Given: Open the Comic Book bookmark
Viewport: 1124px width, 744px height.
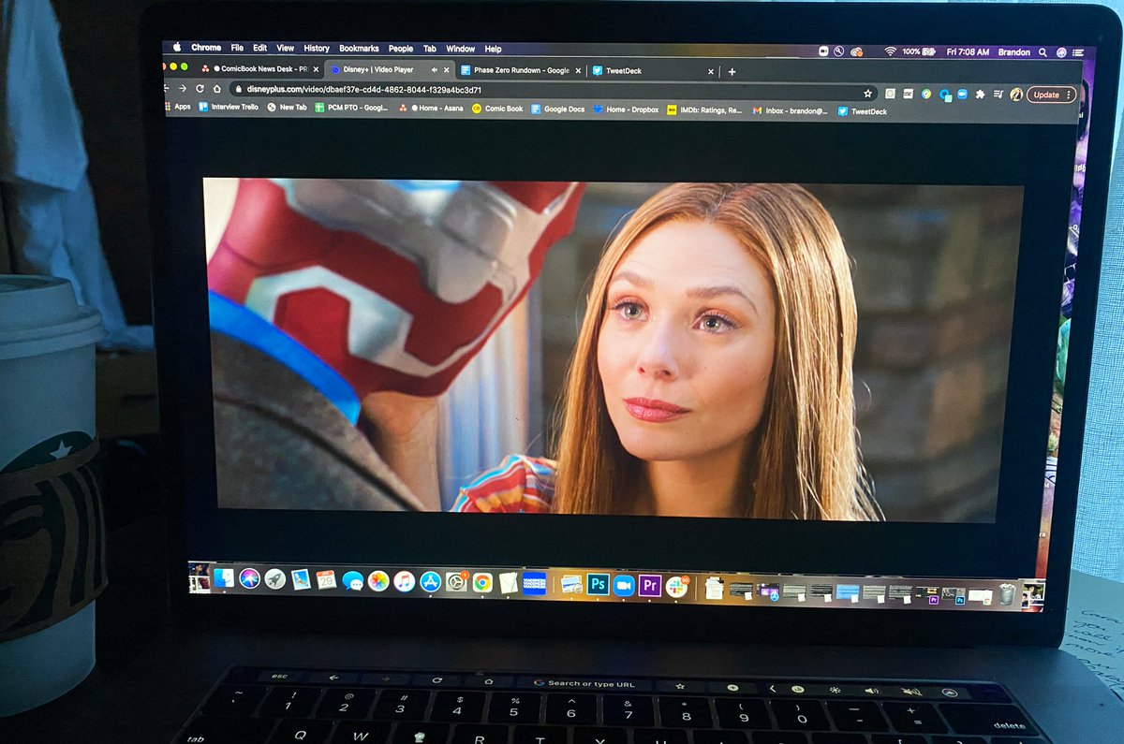Looking at the screenshot, I should (497, 109).
